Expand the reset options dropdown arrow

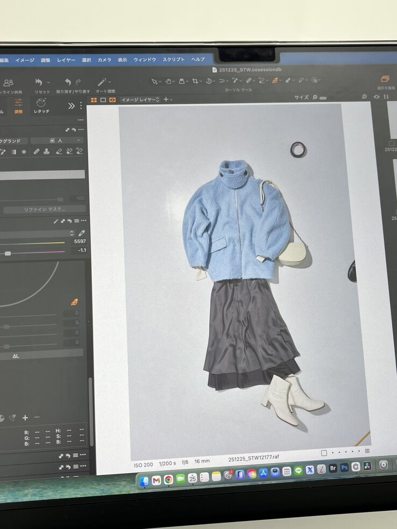coord(48,82)
